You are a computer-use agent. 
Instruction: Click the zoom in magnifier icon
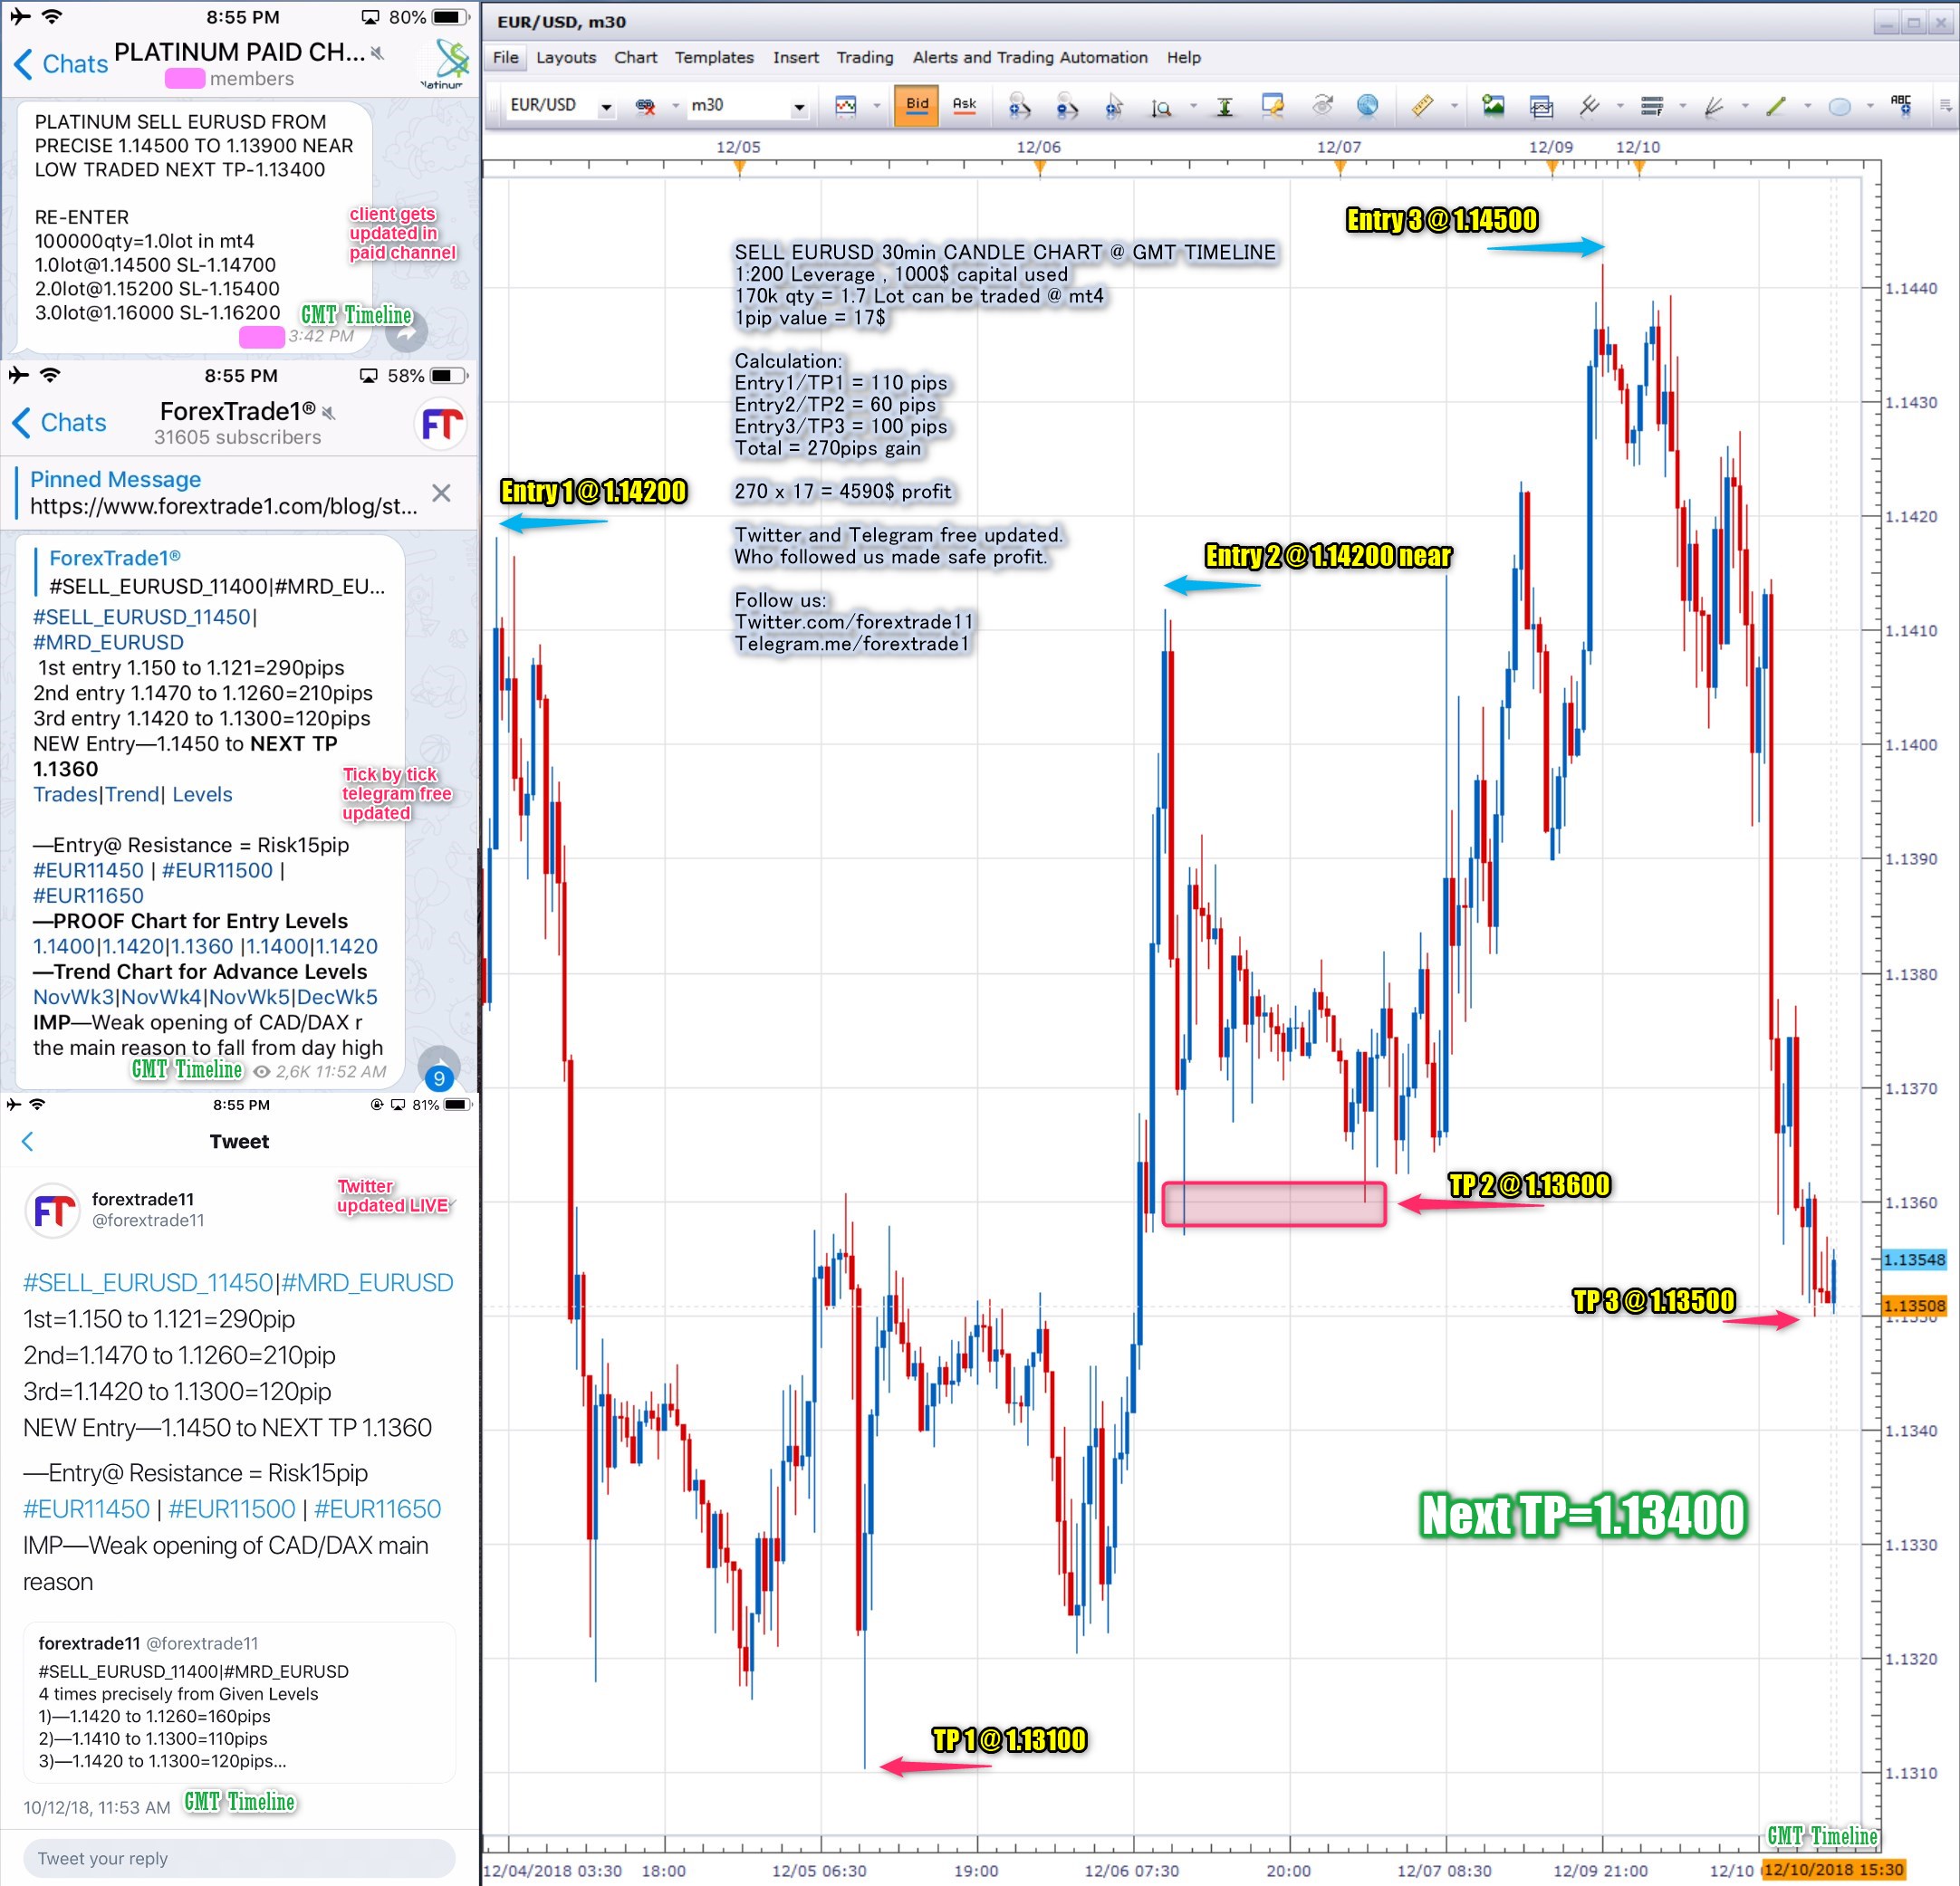click(1019, 106)
